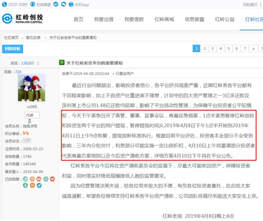Click the mobile phone App icon
The height and width of the screenshot is (221, 263).
point(71,4)
